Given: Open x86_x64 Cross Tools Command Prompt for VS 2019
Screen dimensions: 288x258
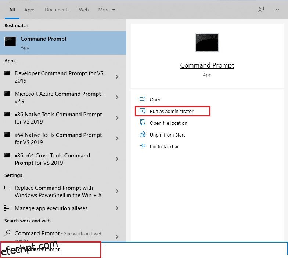Looking at the screenshot, I should pos(63,159).
